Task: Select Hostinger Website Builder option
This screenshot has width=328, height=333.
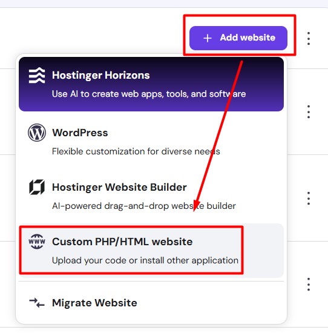Action: (151, 196)
